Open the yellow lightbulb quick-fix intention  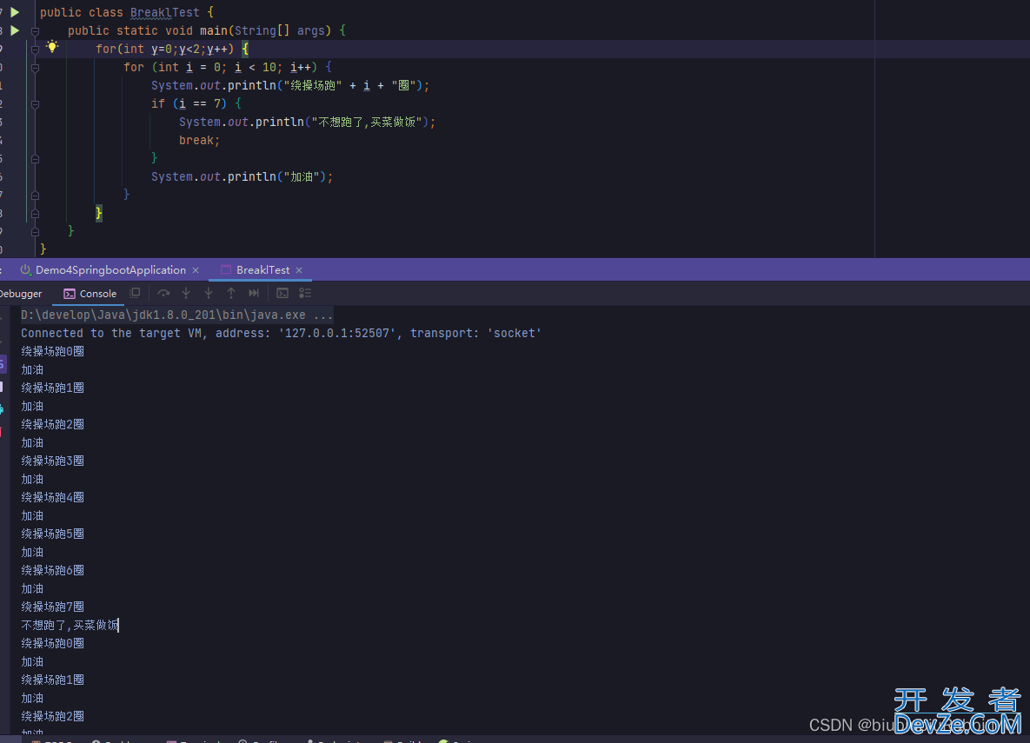point(52,47)
